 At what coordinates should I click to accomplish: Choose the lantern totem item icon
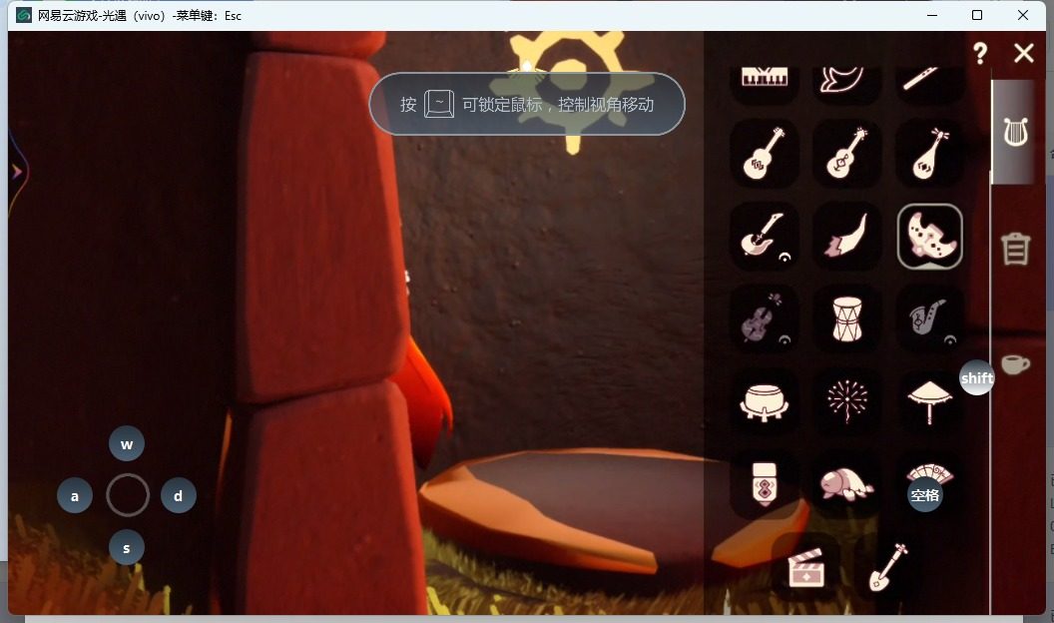coord(765,484)
